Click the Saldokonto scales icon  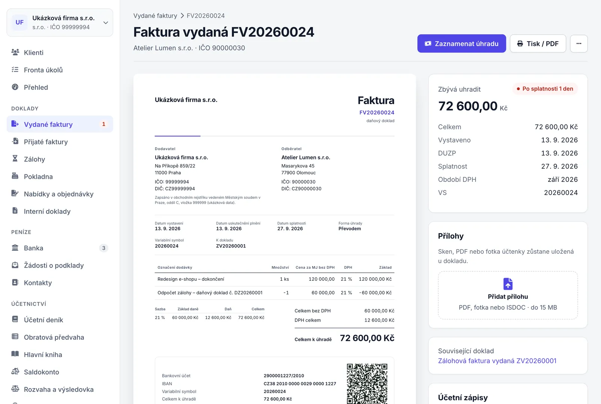15,371
